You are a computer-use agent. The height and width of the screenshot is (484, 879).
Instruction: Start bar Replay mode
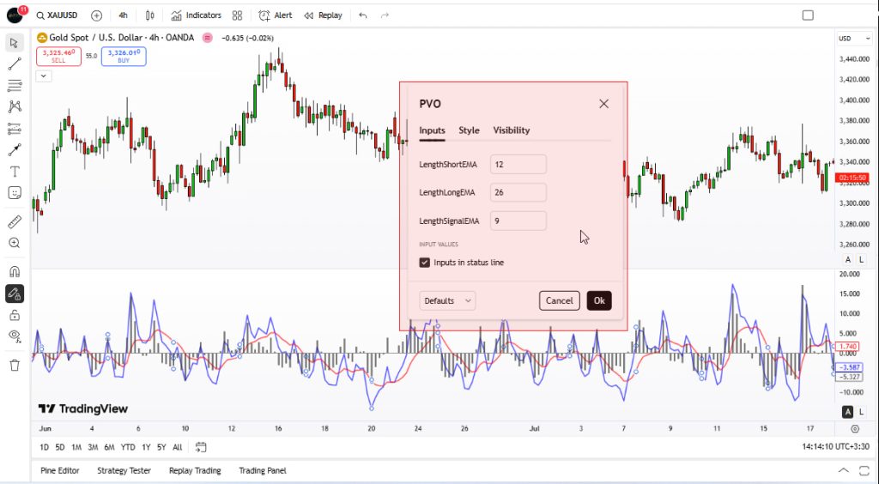[323, 15]
